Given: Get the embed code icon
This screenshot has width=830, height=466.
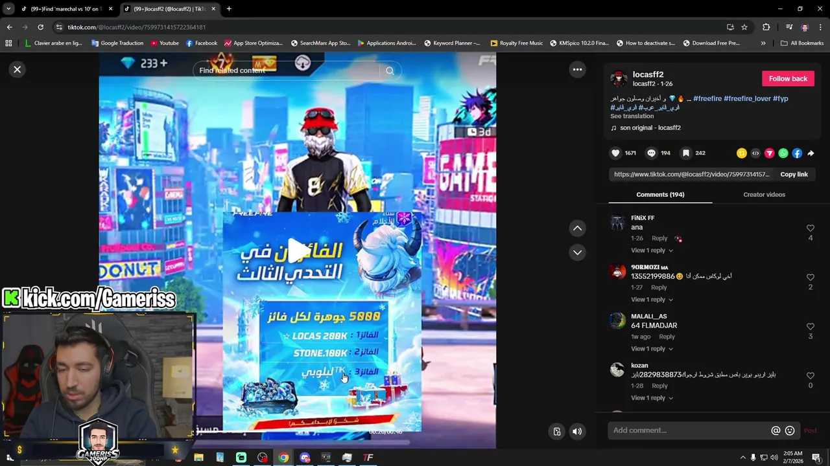Looking at the screenshot, I should pos(755,153).
